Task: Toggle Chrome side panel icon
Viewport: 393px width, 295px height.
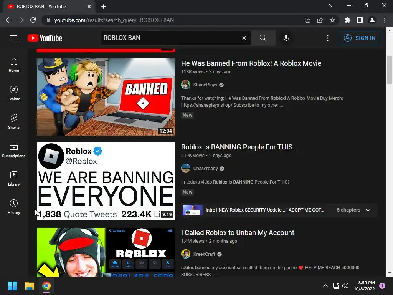Action: (x=360, y=20)
